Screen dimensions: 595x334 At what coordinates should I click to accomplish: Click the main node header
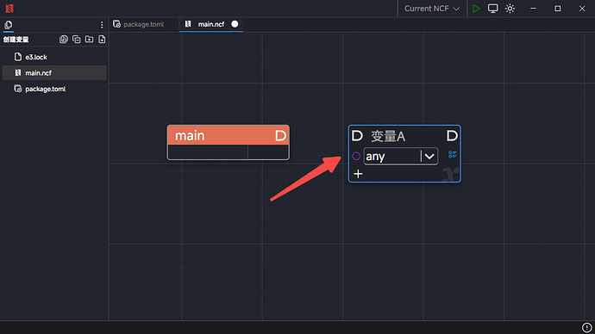tap(228, 135)
